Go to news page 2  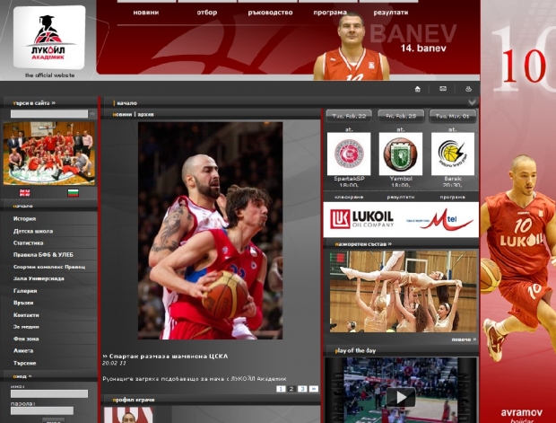point(291,389)
